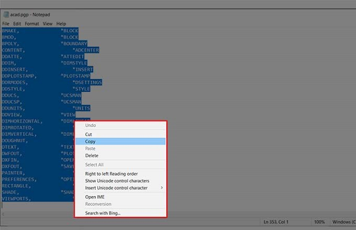Click the RECTANGLE alias text
356x230 pixels.
(x=16, y=186)
